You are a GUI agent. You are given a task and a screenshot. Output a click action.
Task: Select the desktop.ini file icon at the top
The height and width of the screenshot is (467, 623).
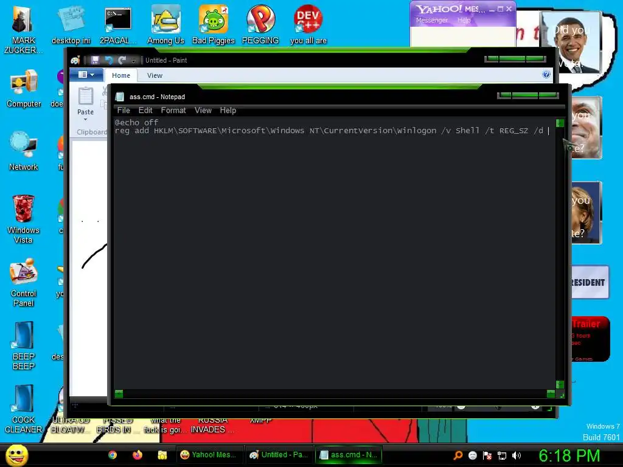pos(71,26)
